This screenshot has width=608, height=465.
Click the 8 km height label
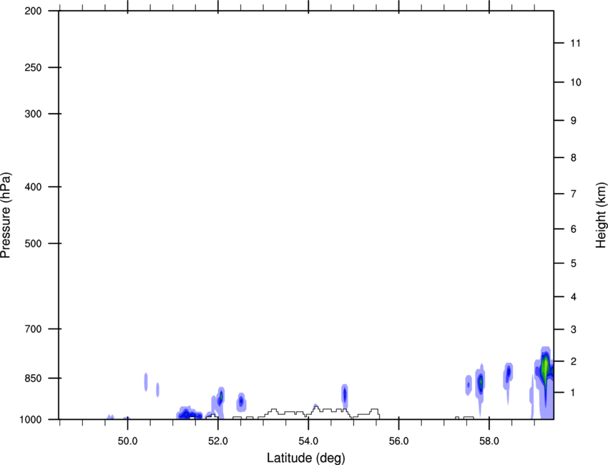pyautogui.click(x=574, y=157)
